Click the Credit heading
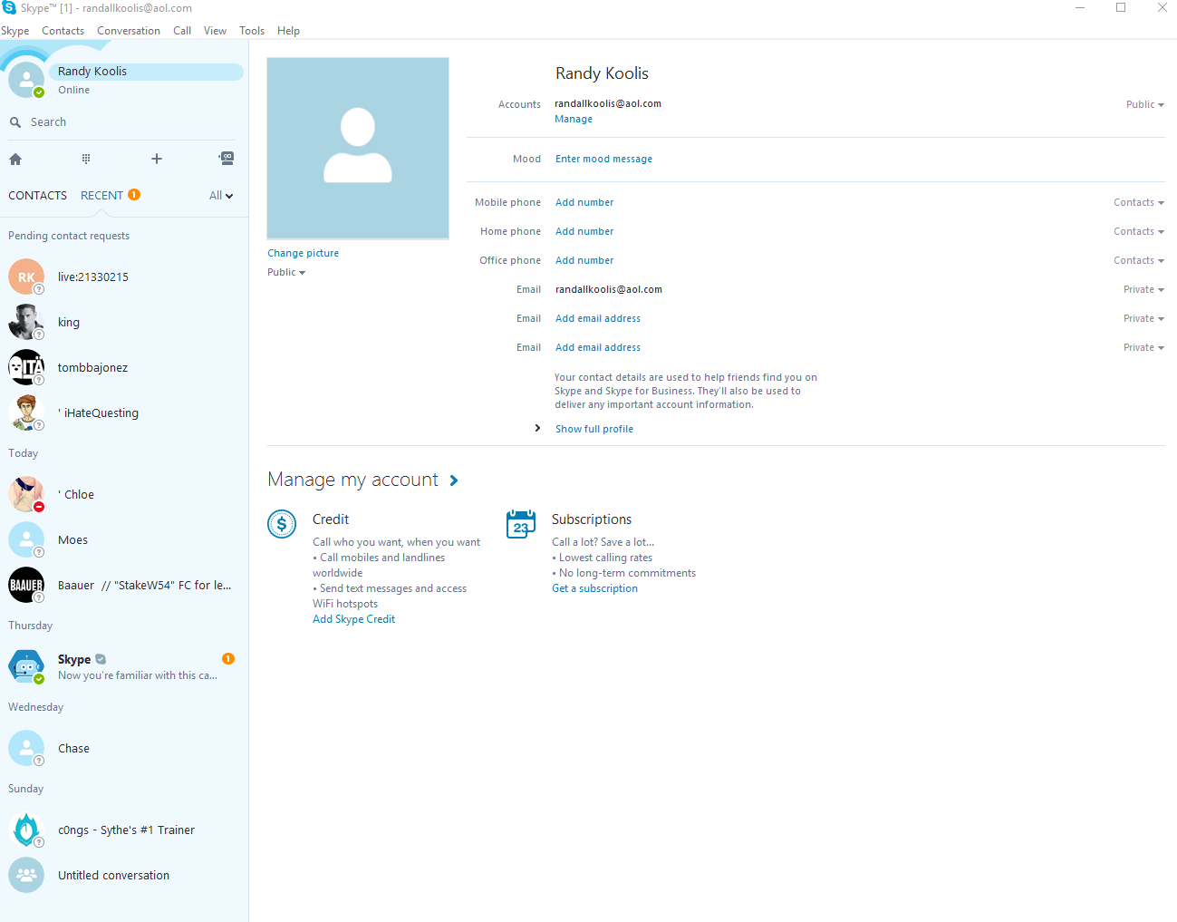The width and height of the screenshot is (1177, 922). coord(331,519)
